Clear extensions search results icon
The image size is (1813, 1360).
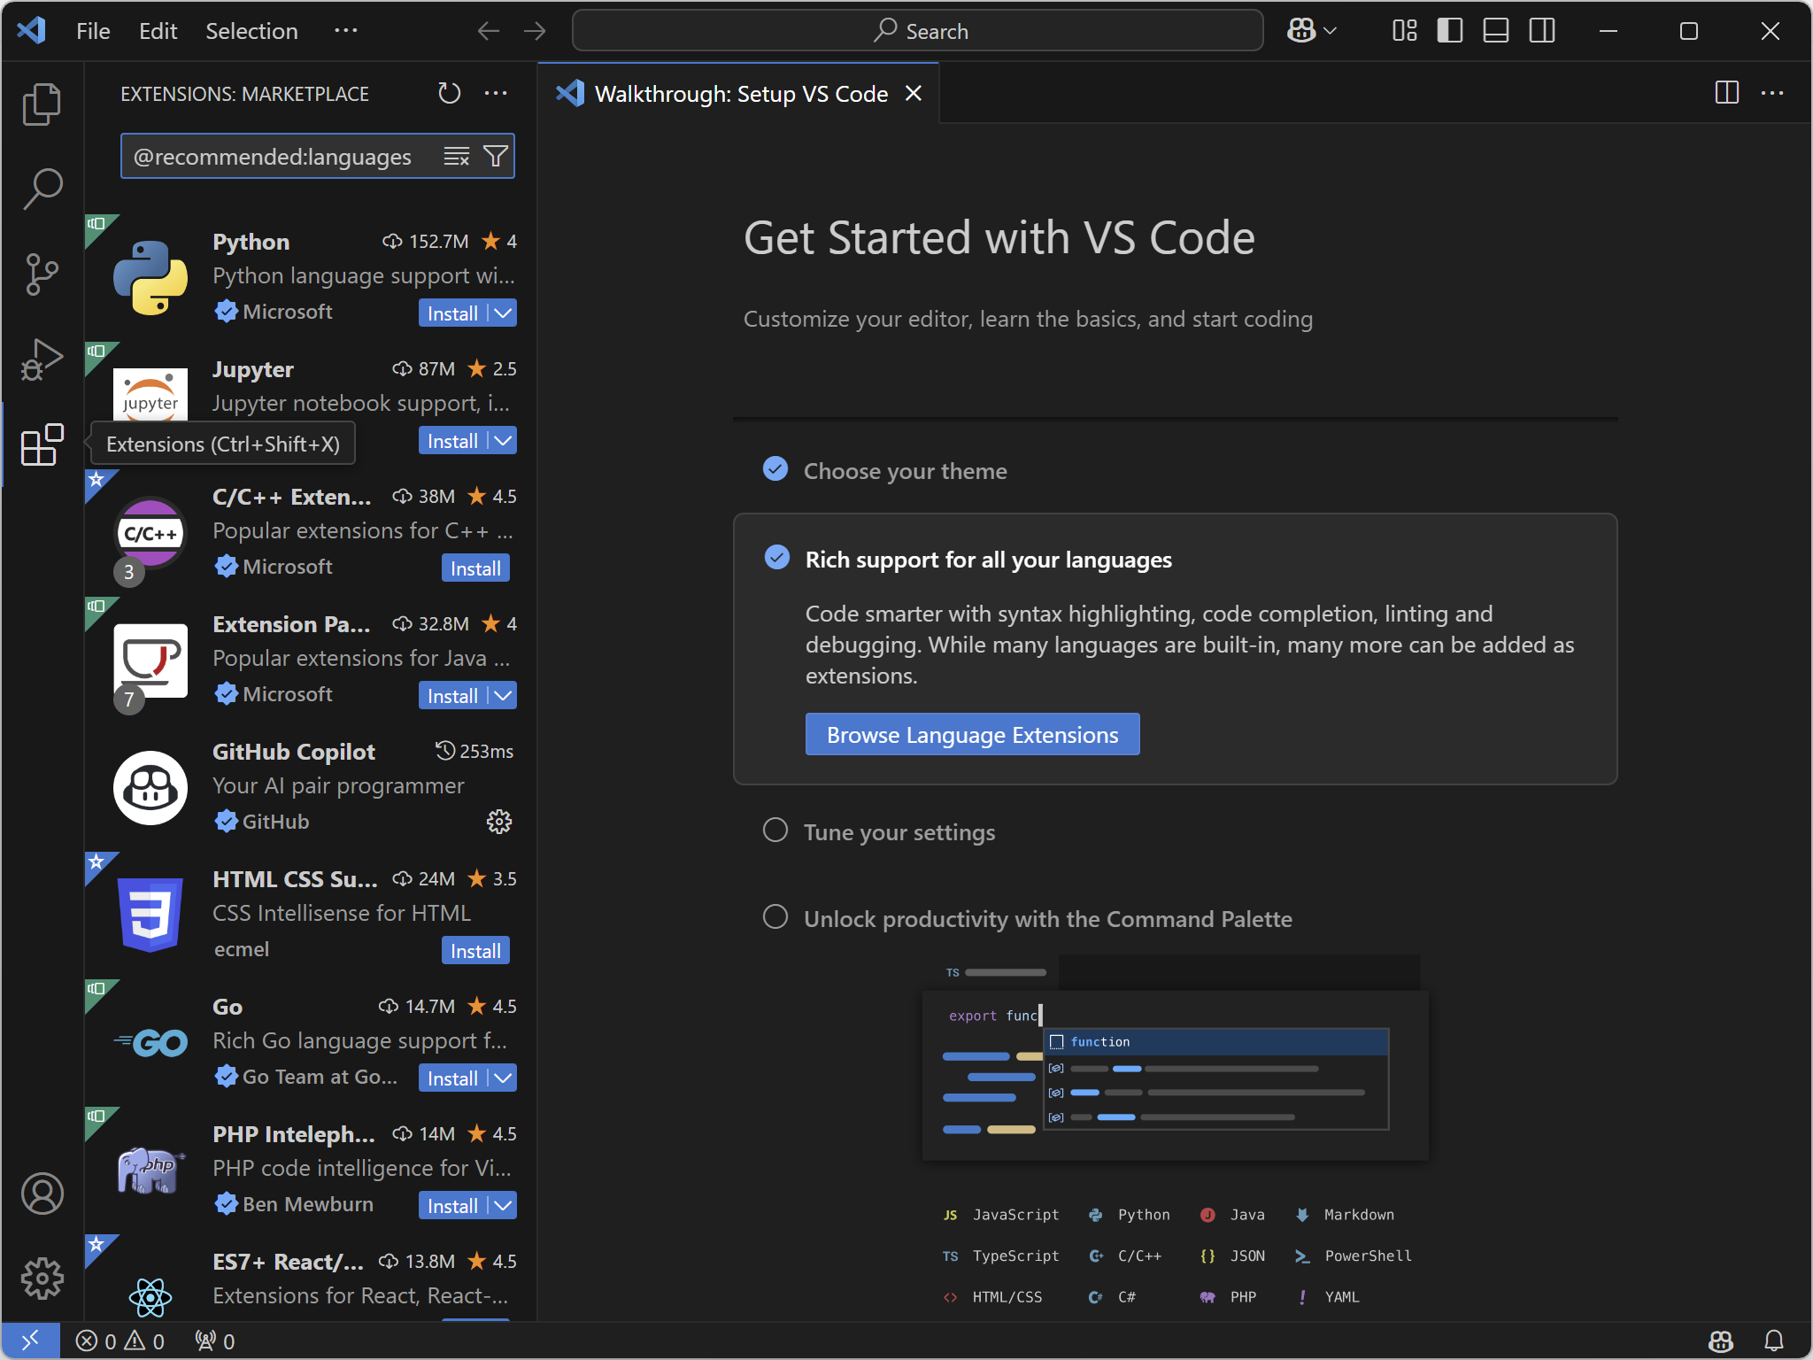click(x=456, y=157)
